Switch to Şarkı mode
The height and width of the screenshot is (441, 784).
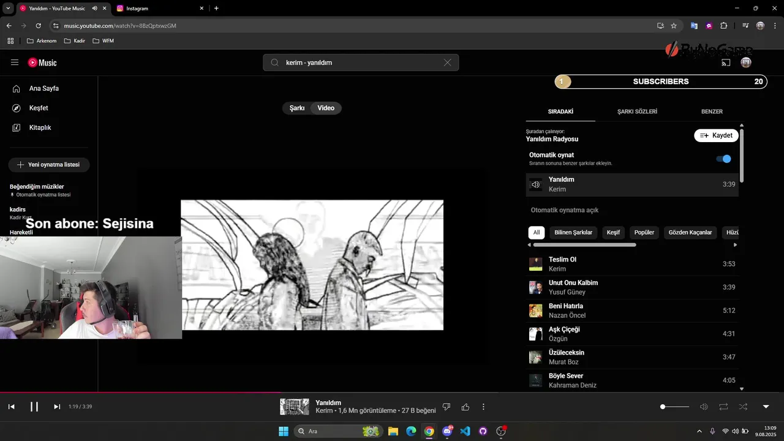pyautogui.click(x=297, y=108)
